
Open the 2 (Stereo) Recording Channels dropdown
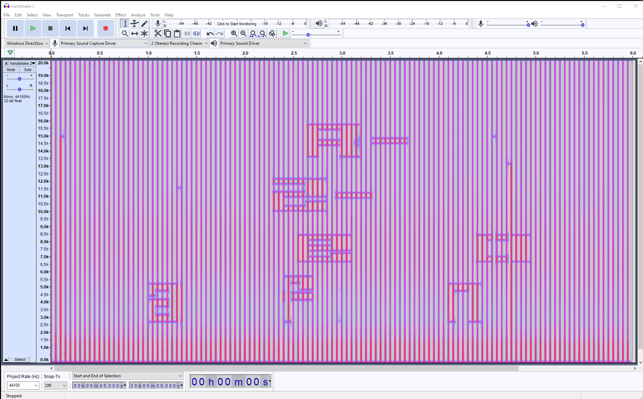click(x=180, y=43)
